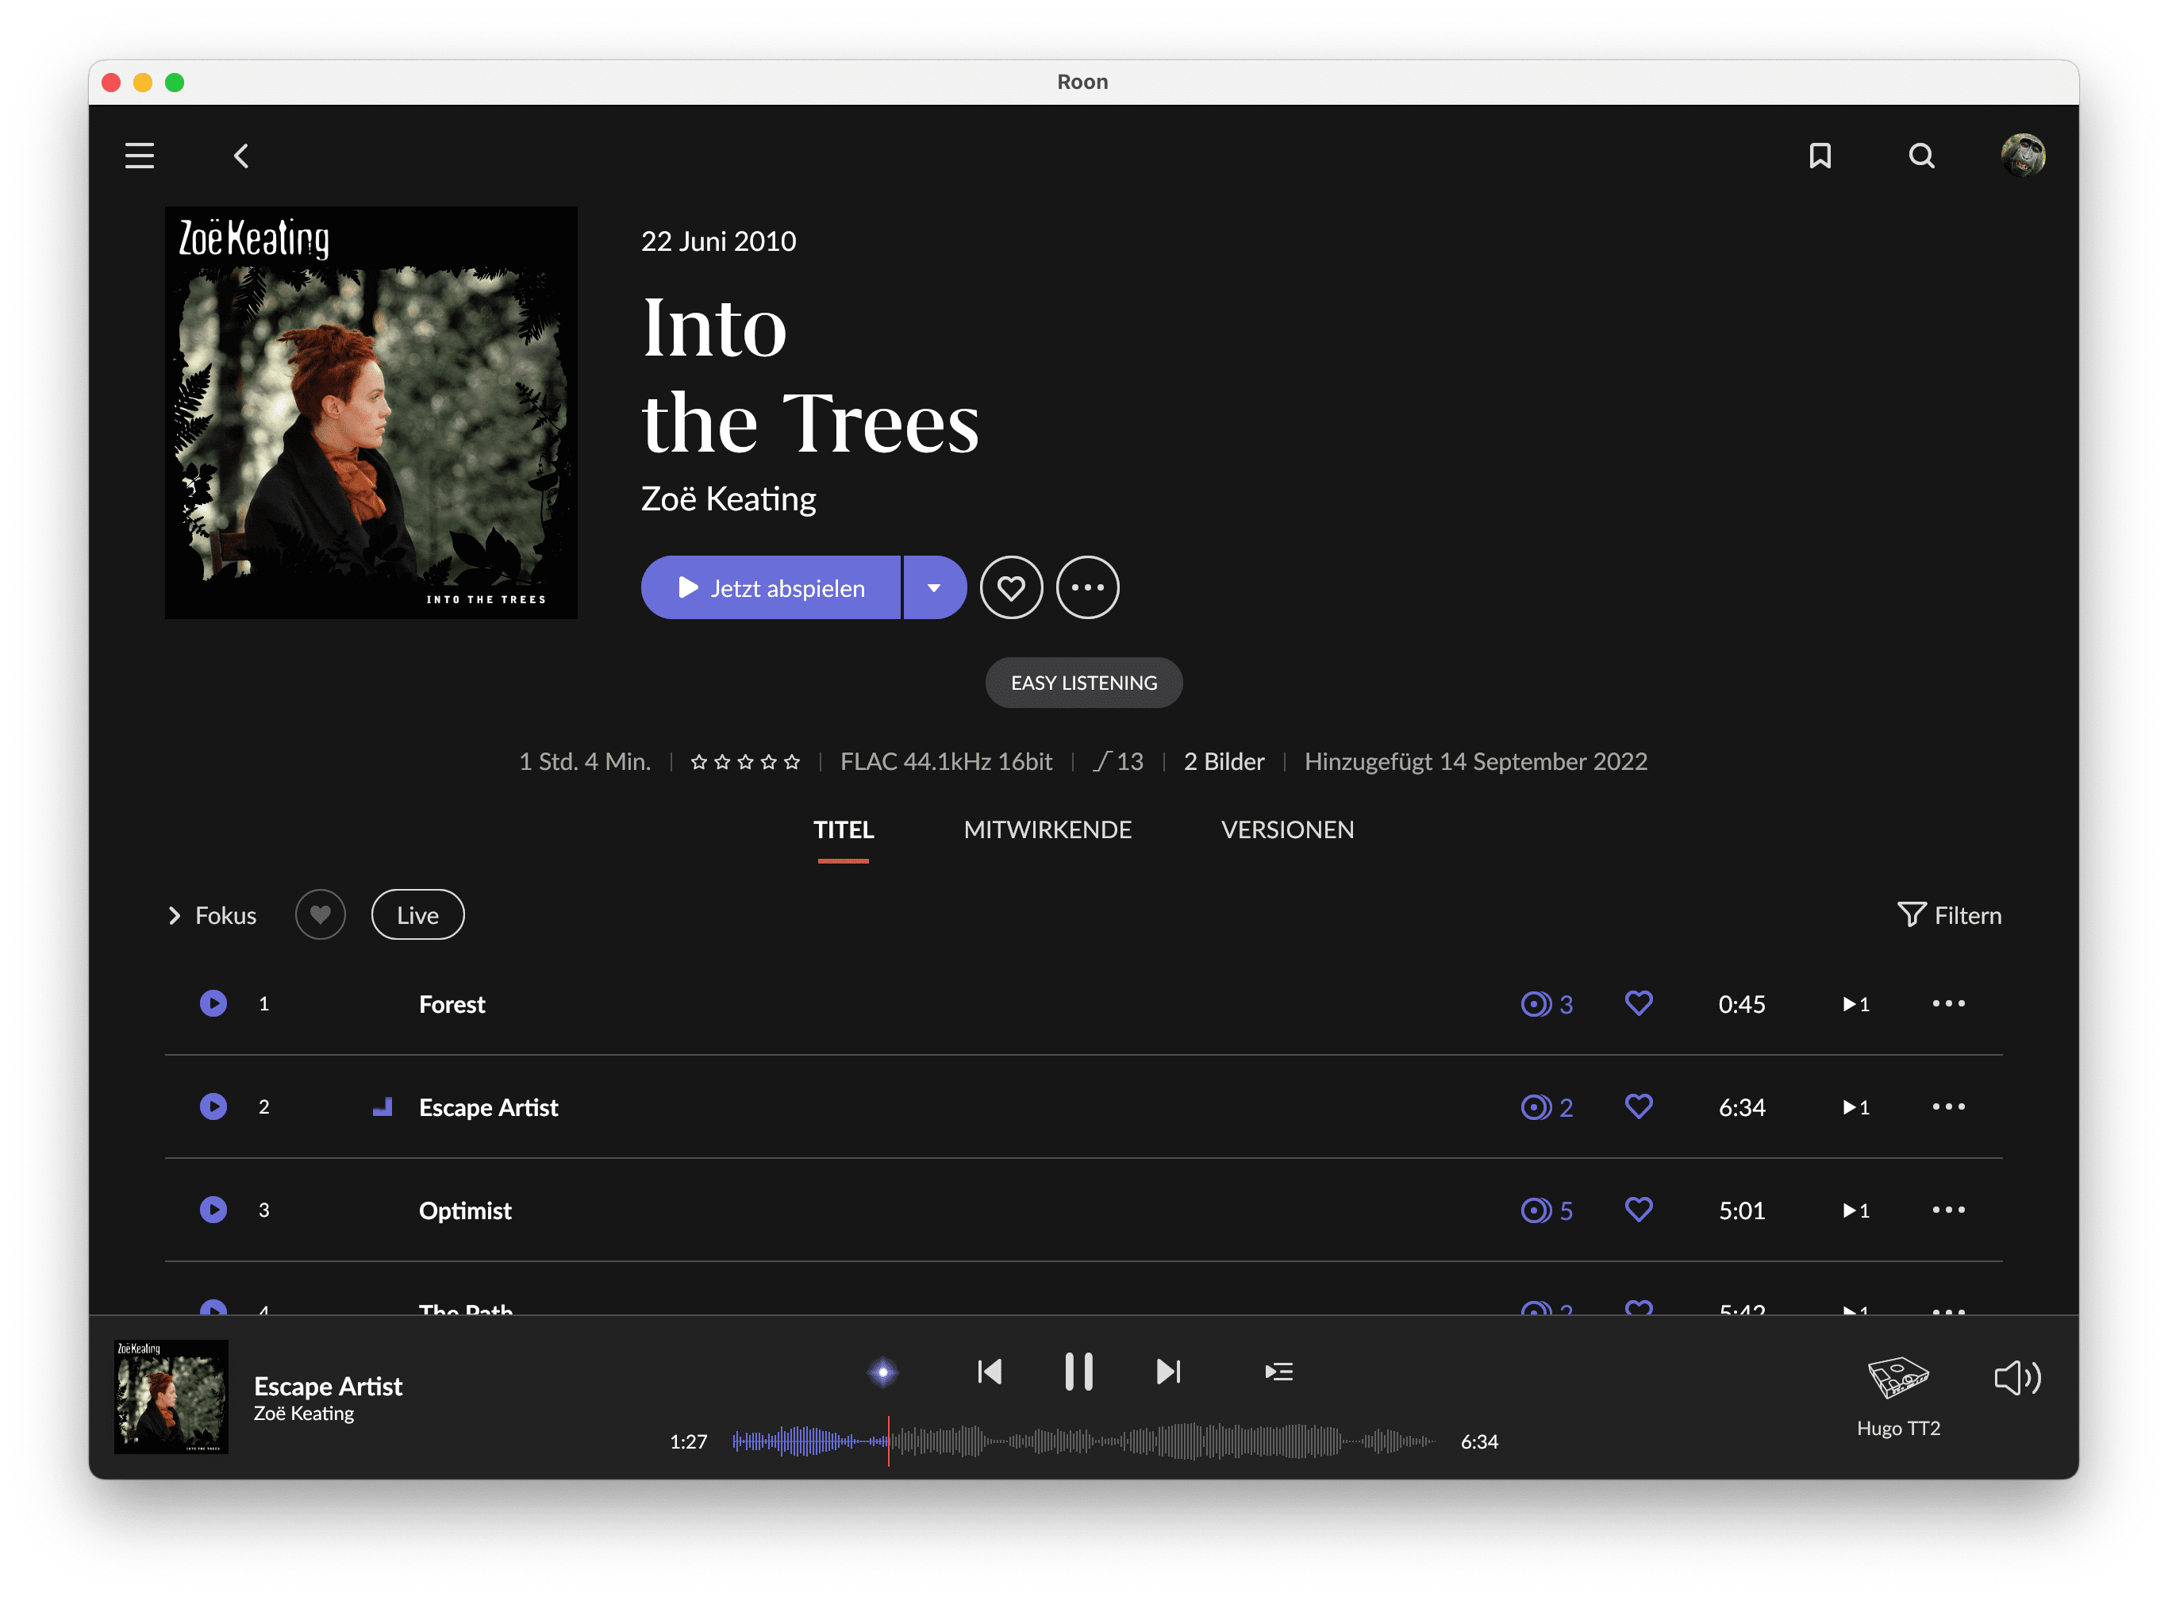Go back using the back arrow
Image resolution: width=2168 pixels, height=1597 pixels.
click(x=242, y=156)
